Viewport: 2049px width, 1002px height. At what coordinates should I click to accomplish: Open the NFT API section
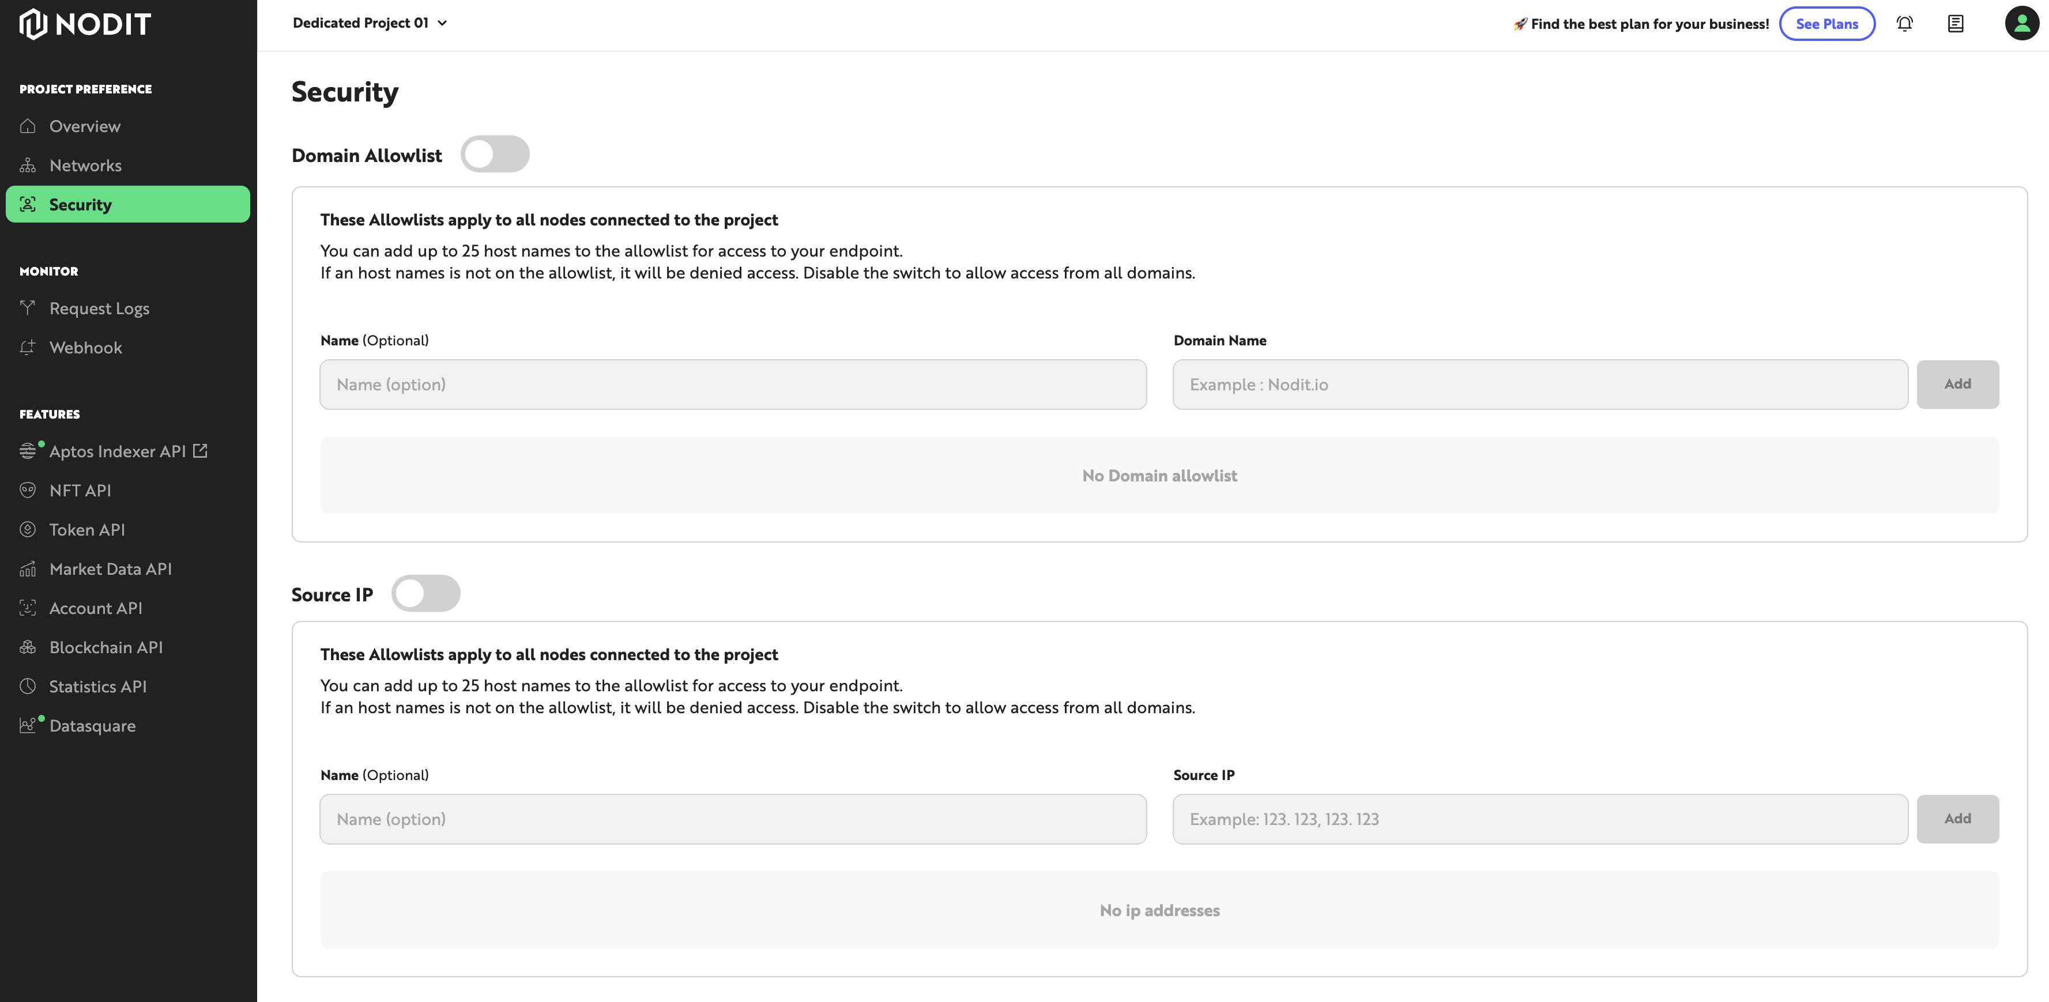click(80, 491)
